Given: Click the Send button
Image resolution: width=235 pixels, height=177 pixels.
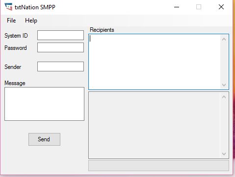Looking at the screenshot, I should (44, 139).
